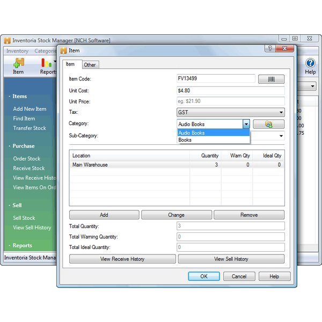Click the Add location button

coord(104,215)
